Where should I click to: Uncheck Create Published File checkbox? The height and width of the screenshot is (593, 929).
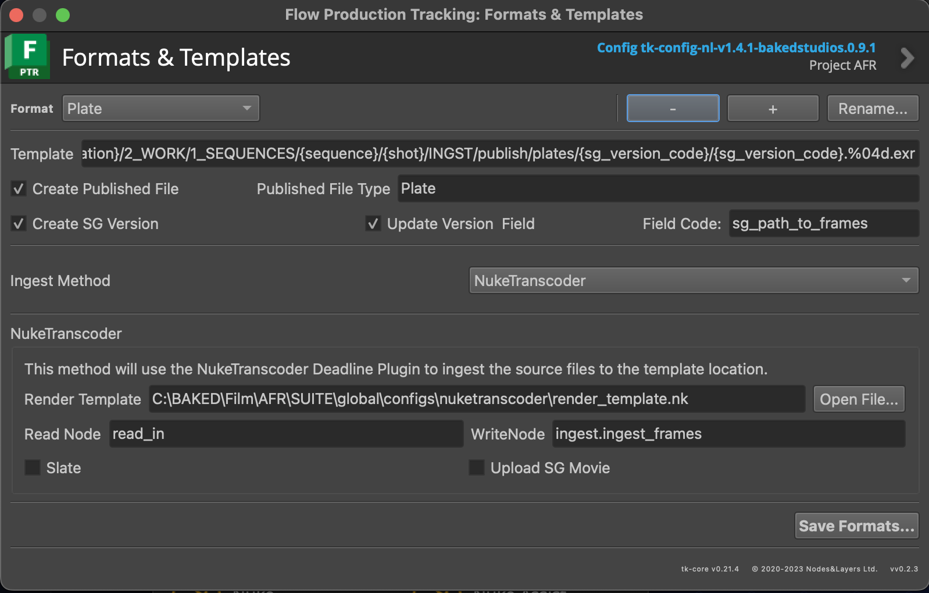click(x=19, y=189)
